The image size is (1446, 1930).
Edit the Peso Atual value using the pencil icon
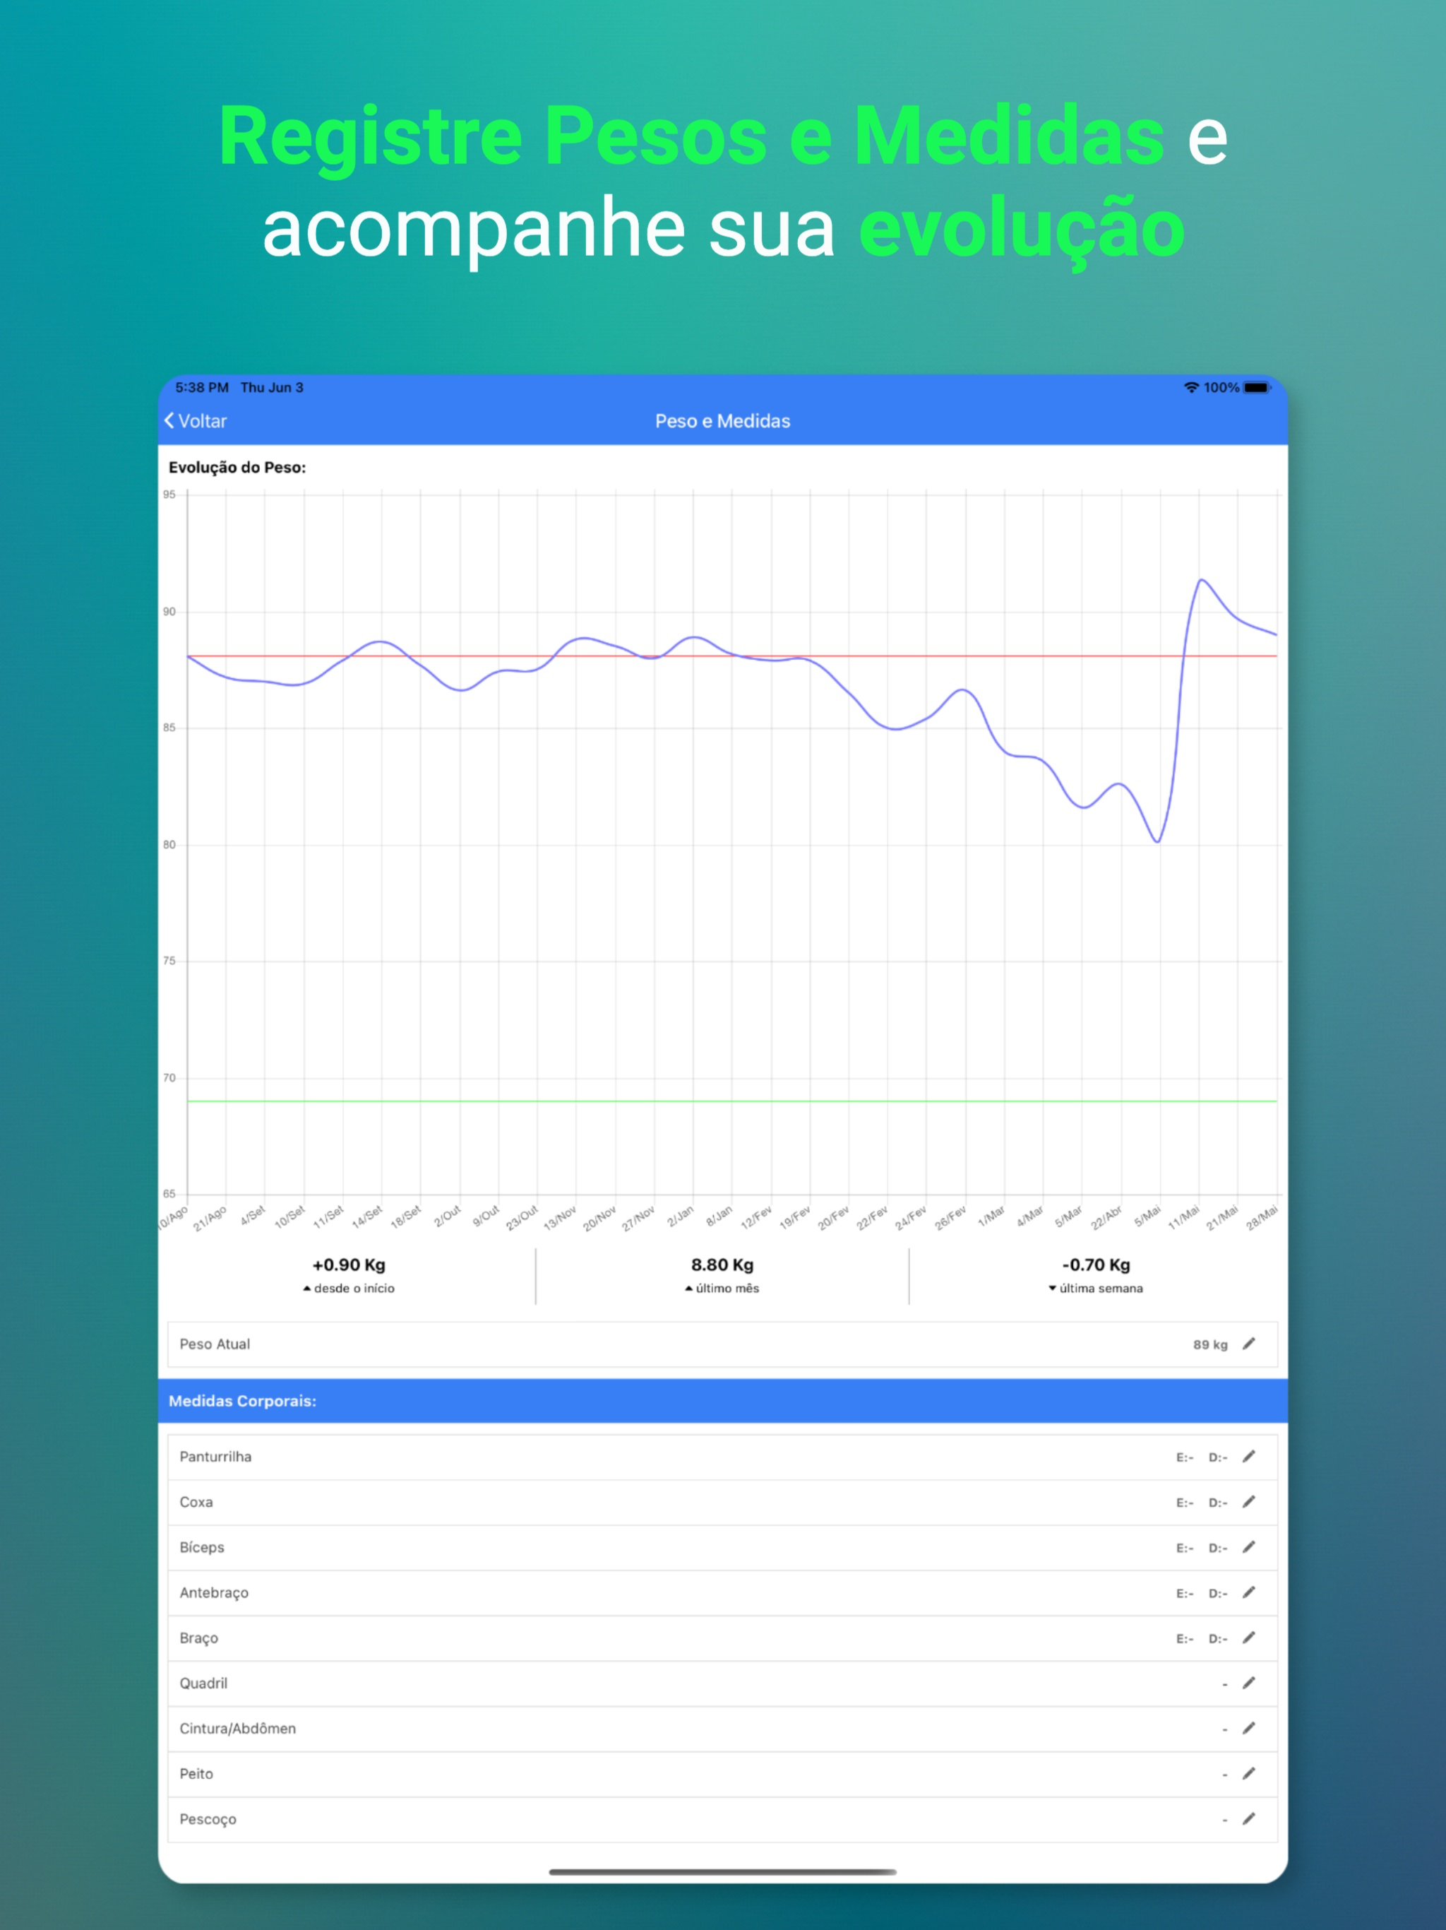(x=1250, y=1344)
